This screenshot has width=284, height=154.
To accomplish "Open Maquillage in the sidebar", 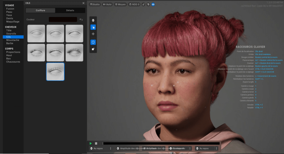I will pos(13,22).
